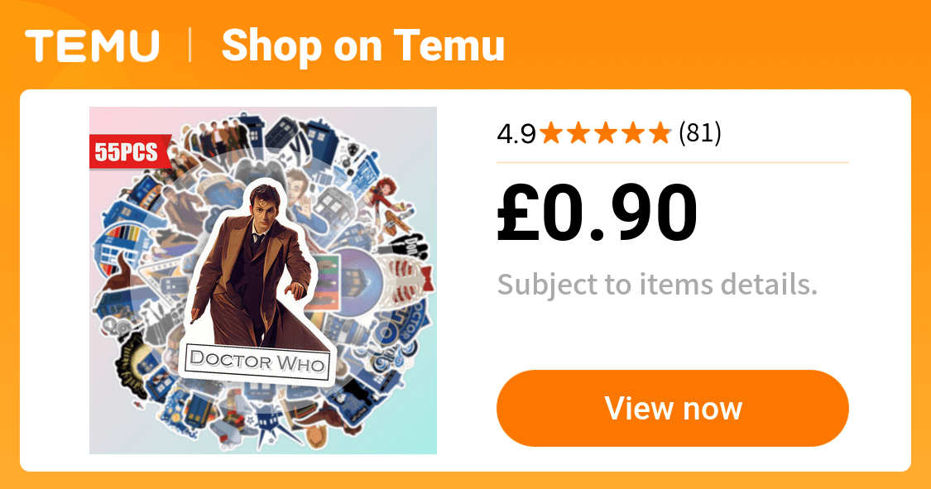Click the View now button
The width and height of the screenshot is (931, 489).
coord(672,408)
